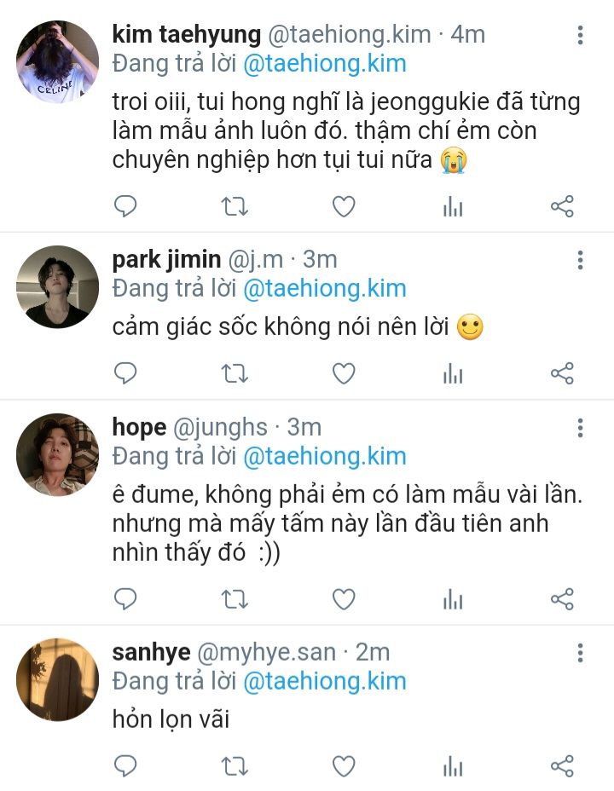View analytics on sanhye's tweet
The image size is (614, 791).
453,766
